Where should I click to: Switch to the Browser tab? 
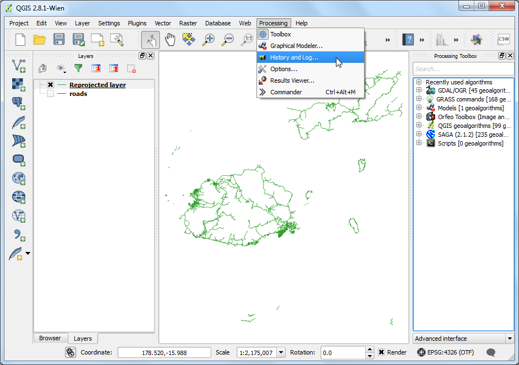pyautogui.click(x=50, y=338)
